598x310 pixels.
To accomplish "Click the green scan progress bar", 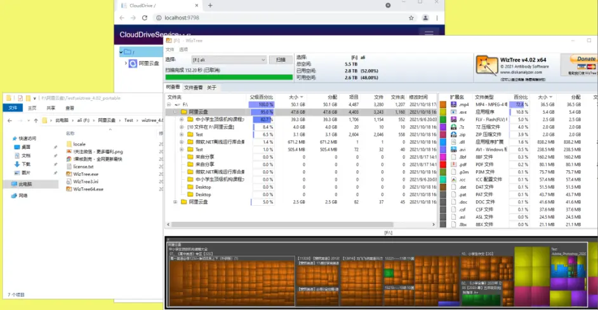I will tap(229, 77).
